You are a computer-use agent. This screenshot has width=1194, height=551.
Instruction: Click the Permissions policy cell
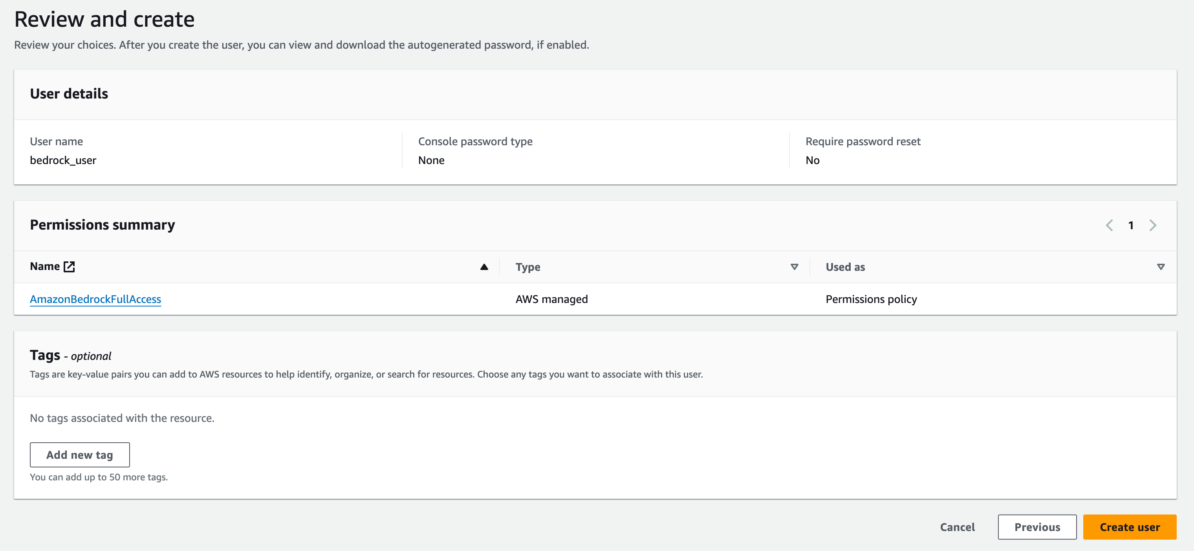tap(871, 299)
